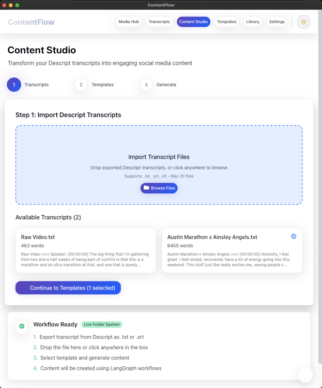Deselect the Austin Marathon transcript checkmark
This screenshot has height=388, width=322.
(294, 236)
